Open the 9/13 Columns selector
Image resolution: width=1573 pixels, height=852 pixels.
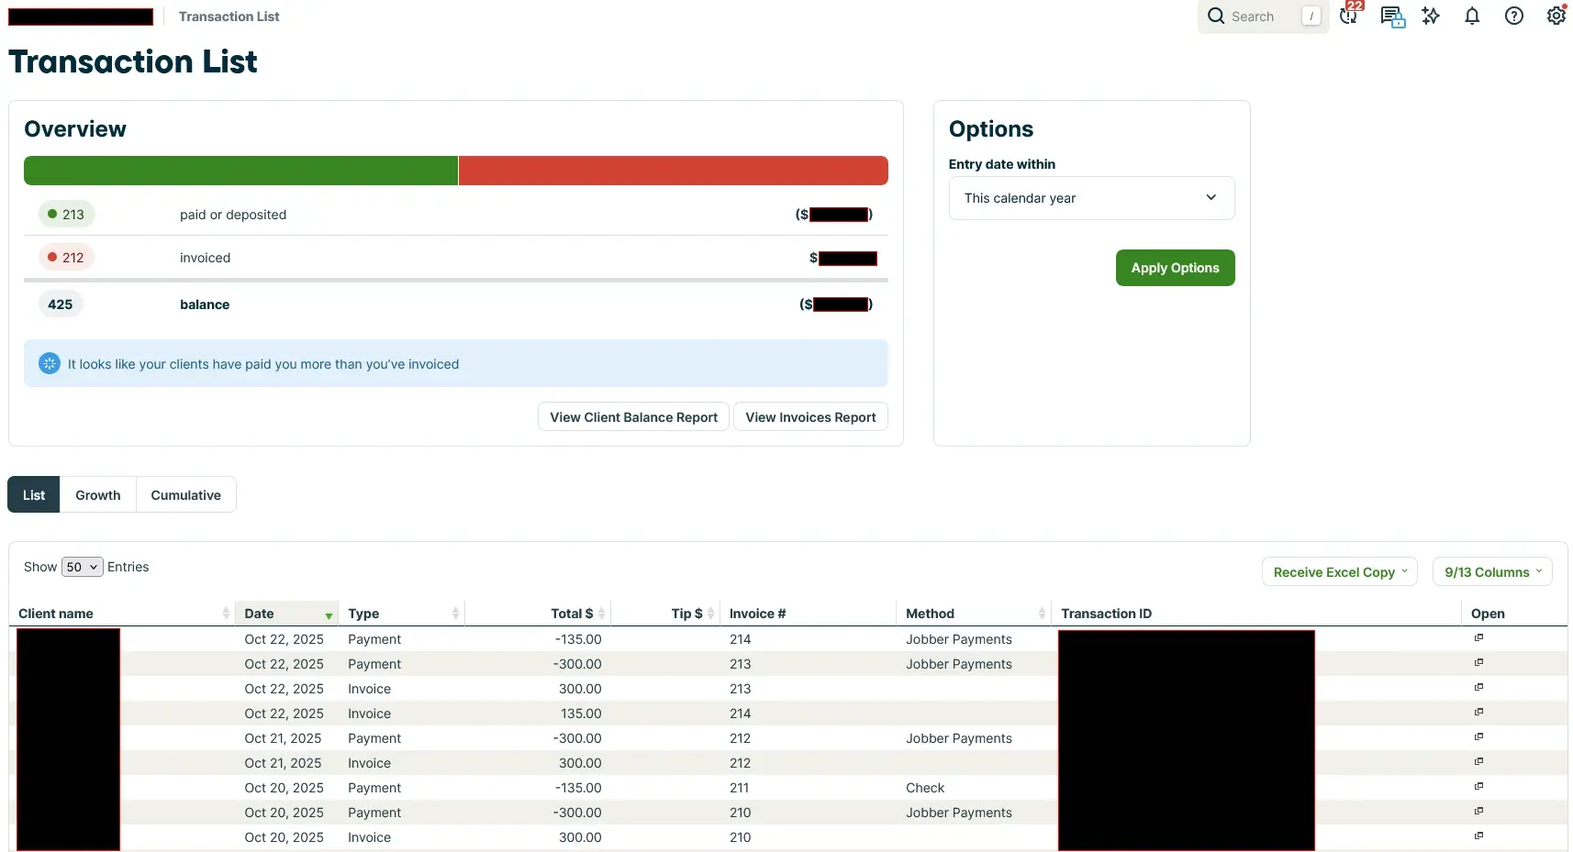pos(1492,572)
